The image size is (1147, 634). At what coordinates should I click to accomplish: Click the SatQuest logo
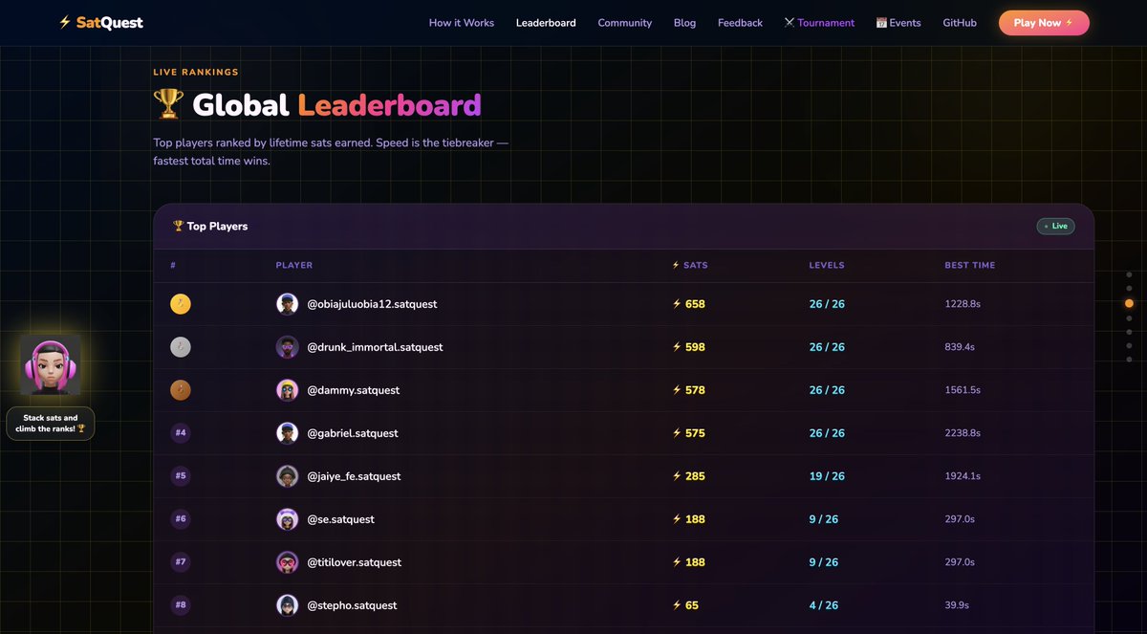(100, 22)
